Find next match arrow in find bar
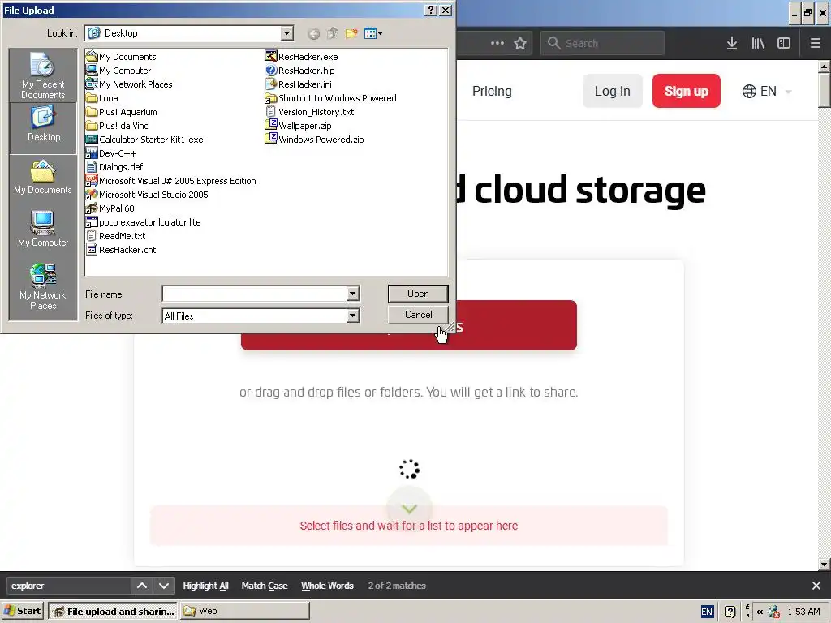The height and width of the screenshot is (623, 831). click(x=164, y=586)
